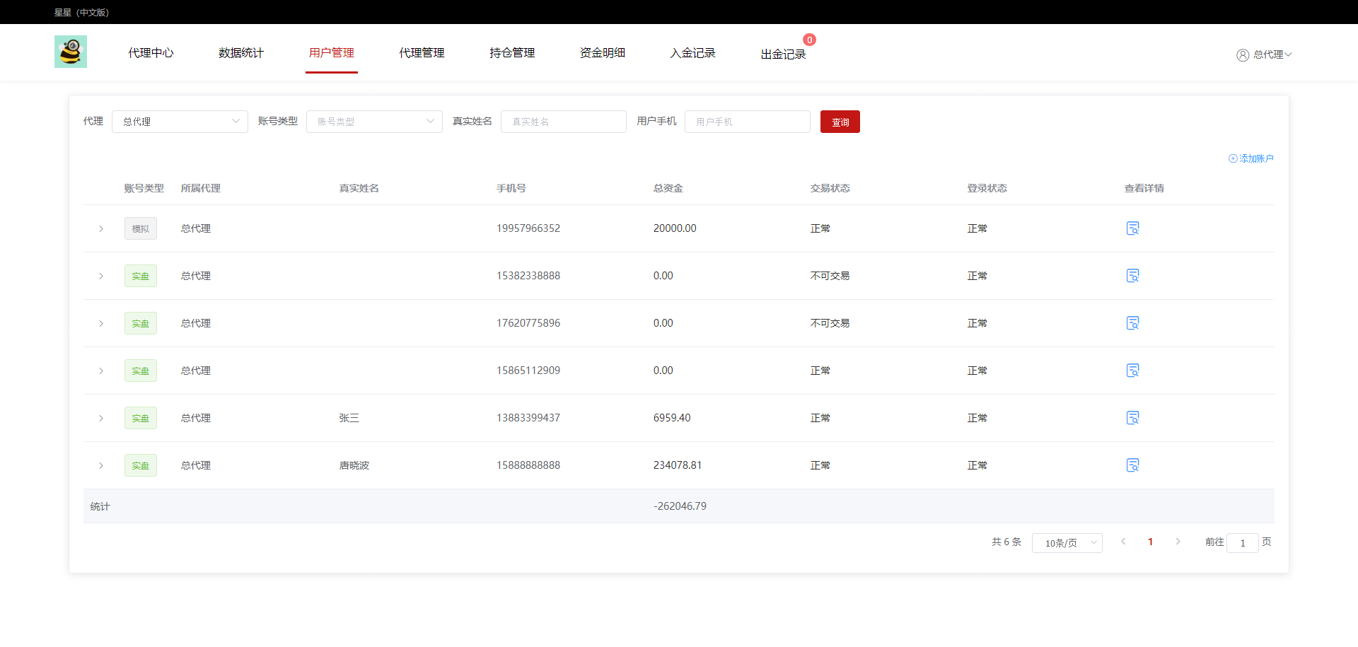Switch to the 代理管理 tab
The height and width of the screenshot is (647, 1358).
click(x=422, y=53)
